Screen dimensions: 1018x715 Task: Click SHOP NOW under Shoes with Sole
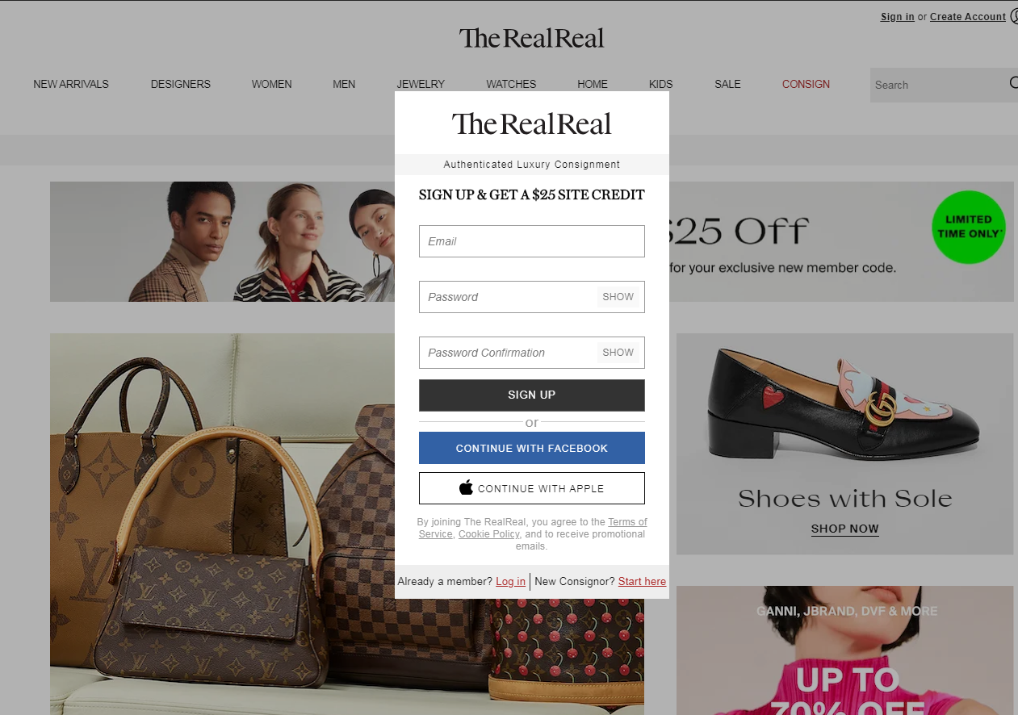[844, 529]
